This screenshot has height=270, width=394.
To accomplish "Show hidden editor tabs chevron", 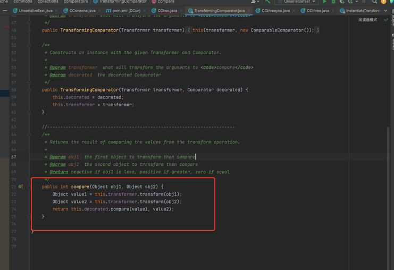I will point(385,11).
